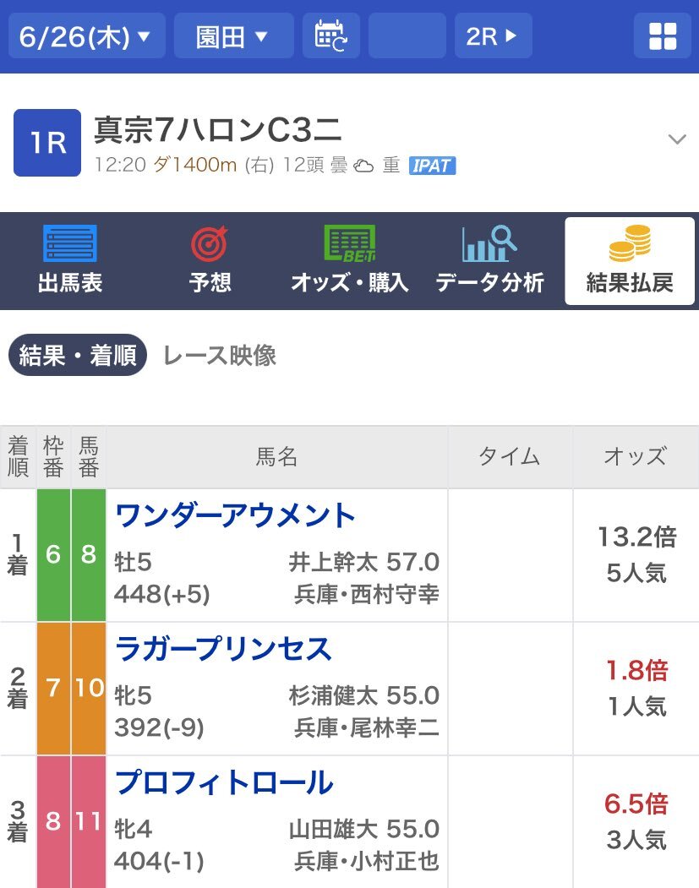Open horse ワンダーアウメント details
Image resolution: width=699 pixels, height=888 pixels.
(235, 516)
